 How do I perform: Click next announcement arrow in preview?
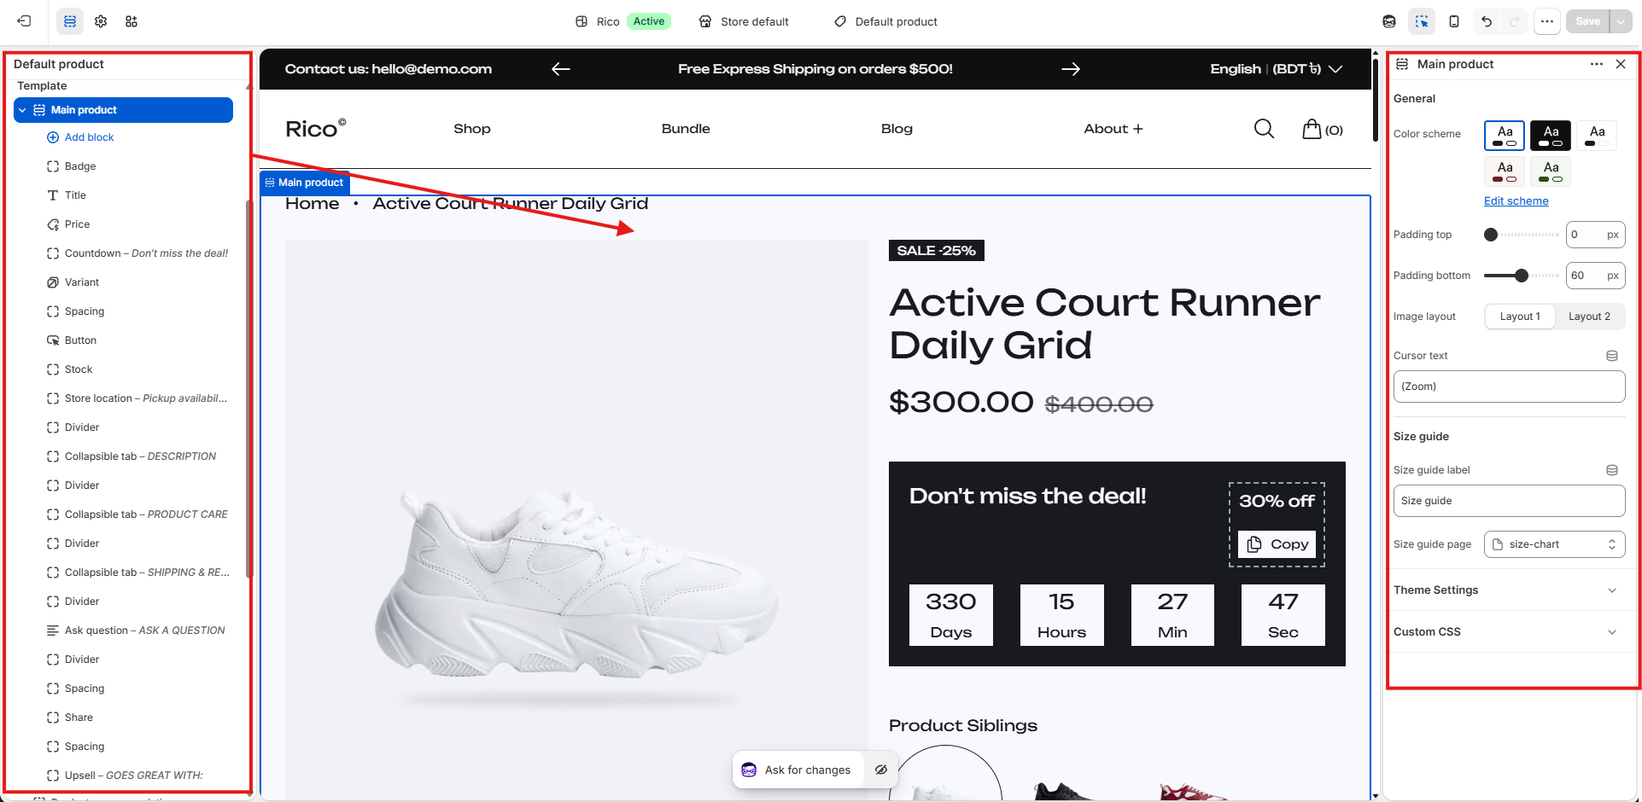point(1071,69)
